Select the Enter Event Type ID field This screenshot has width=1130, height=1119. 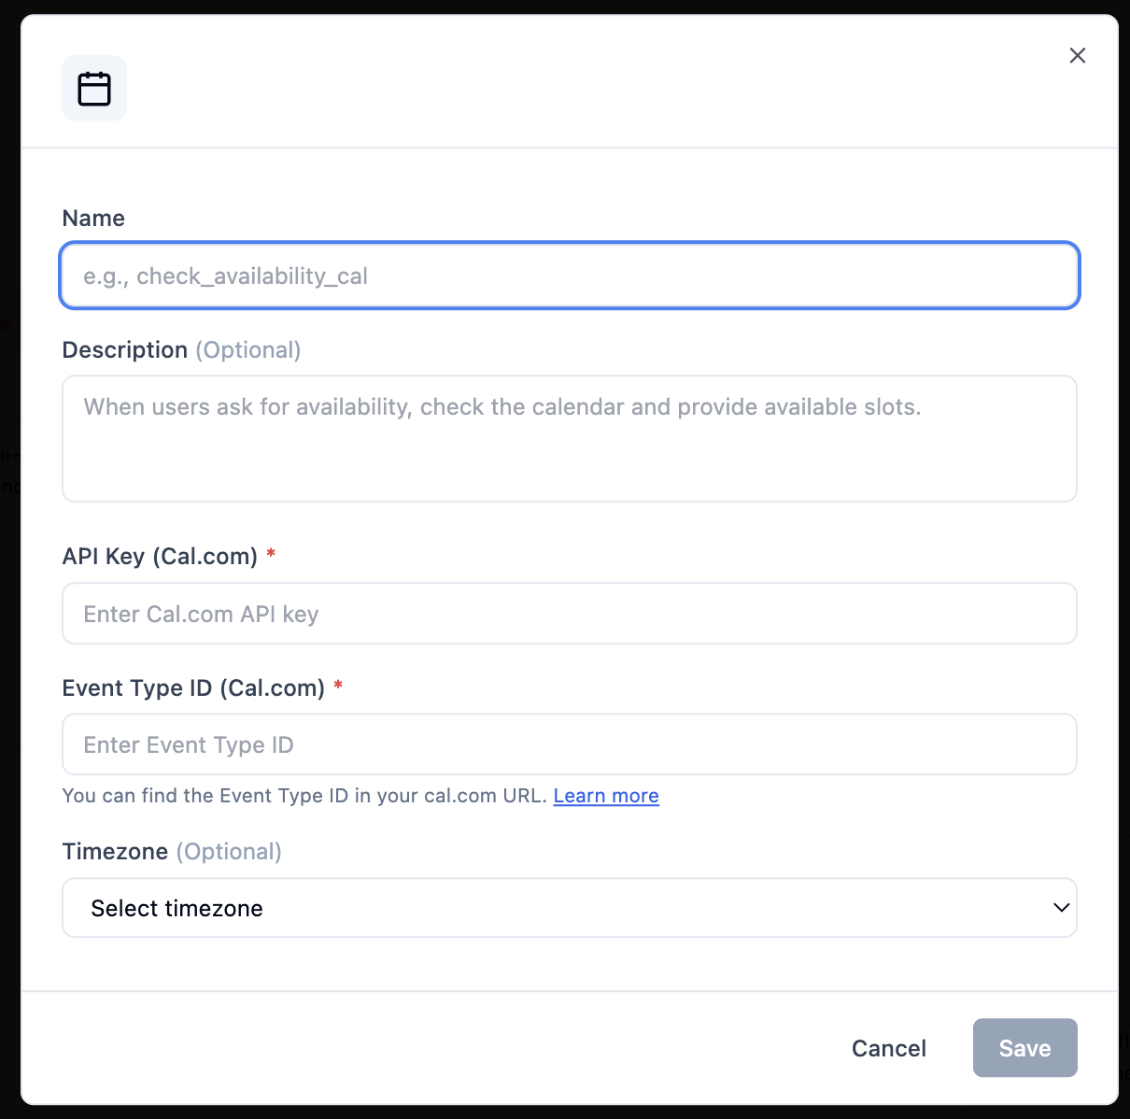(x=570, y=744)
